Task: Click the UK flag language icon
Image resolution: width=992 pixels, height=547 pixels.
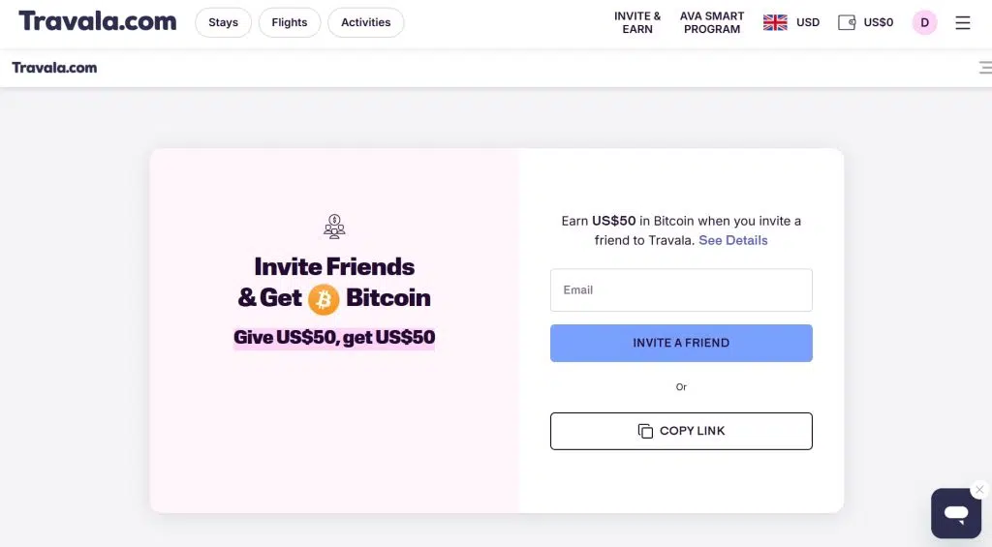Action: click(775, 22)
